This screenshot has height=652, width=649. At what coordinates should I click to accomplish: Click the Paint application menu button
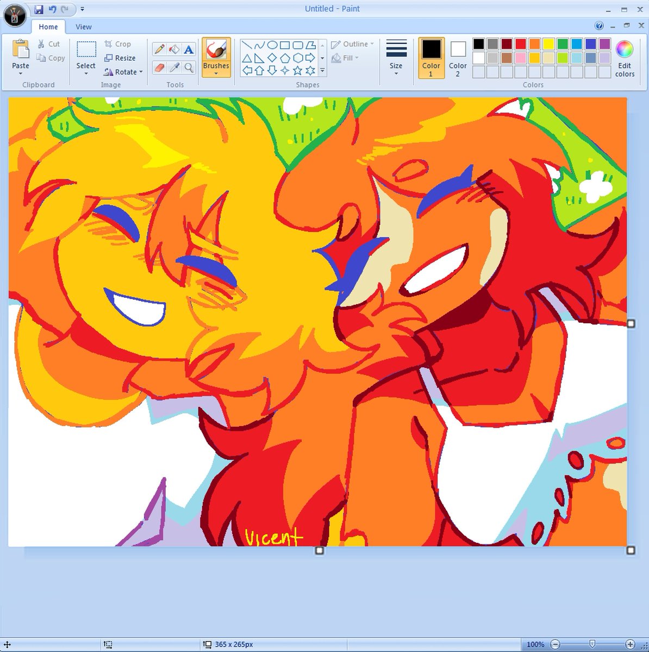click(15, 15)
